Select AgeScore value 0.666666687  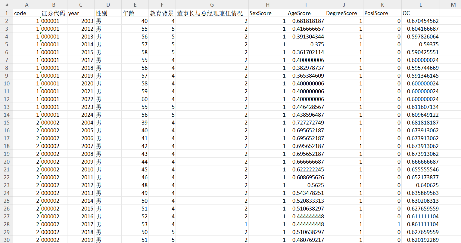tap(306, 162)
